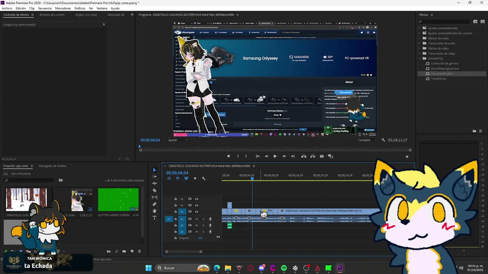
Task: Expand Efectos de audio folder
Action: 419,38
